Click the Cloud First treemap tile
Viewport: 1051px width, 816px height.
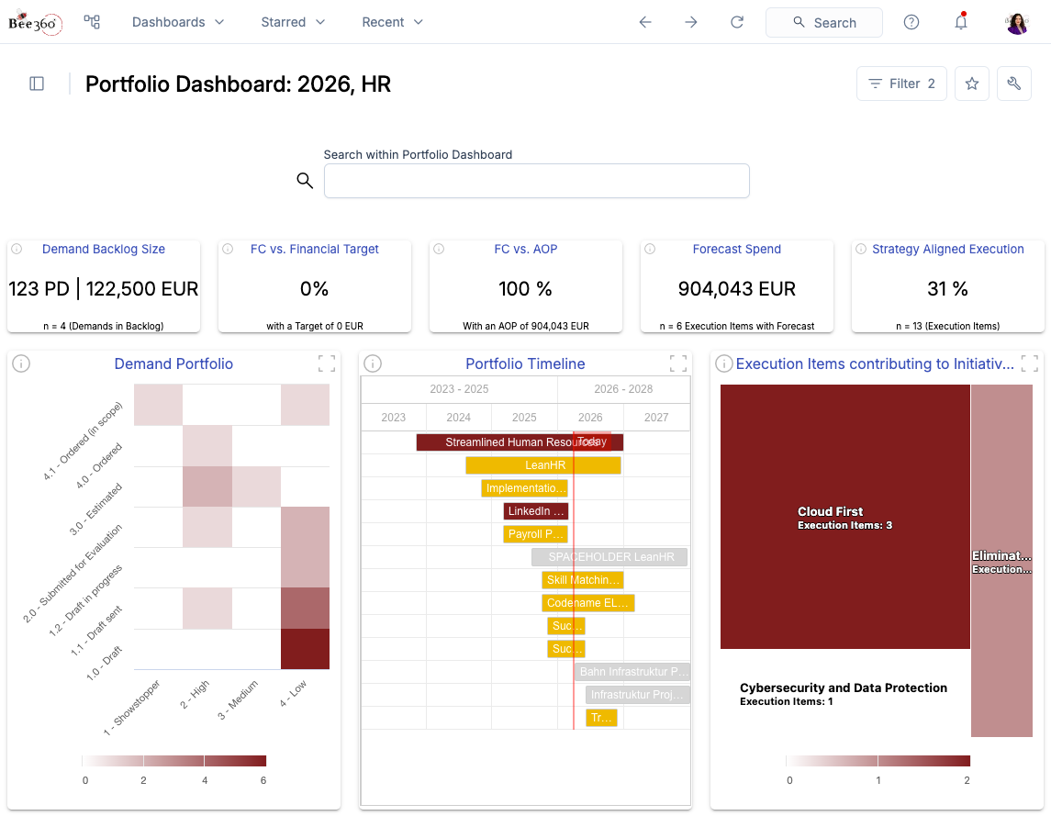tap(844, 517)
